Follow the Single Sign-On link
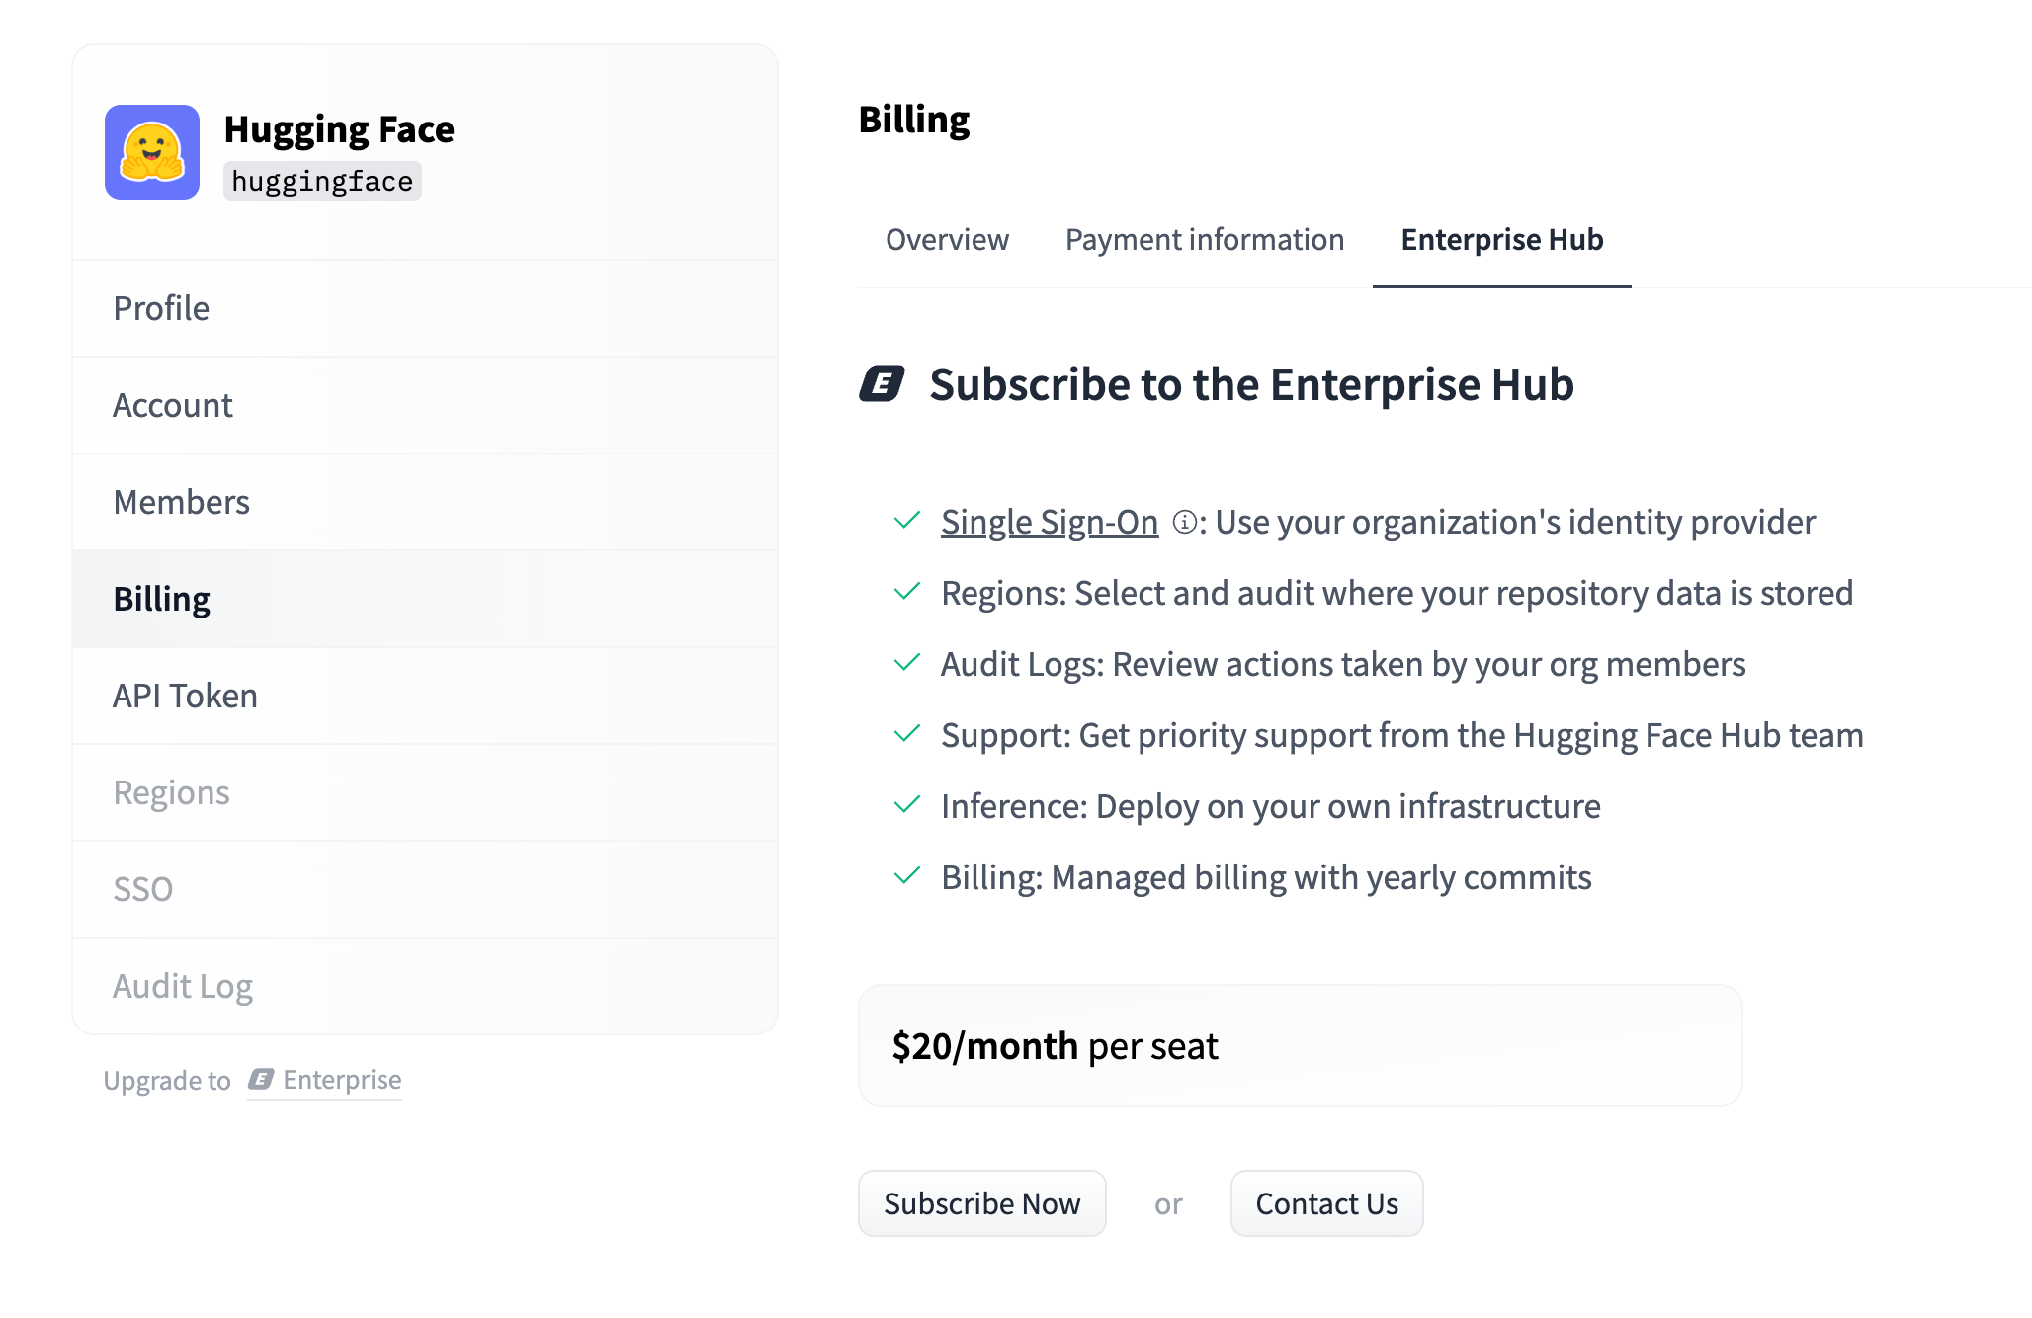This screenshot has height=1318, width=2032. (1049, 522)
